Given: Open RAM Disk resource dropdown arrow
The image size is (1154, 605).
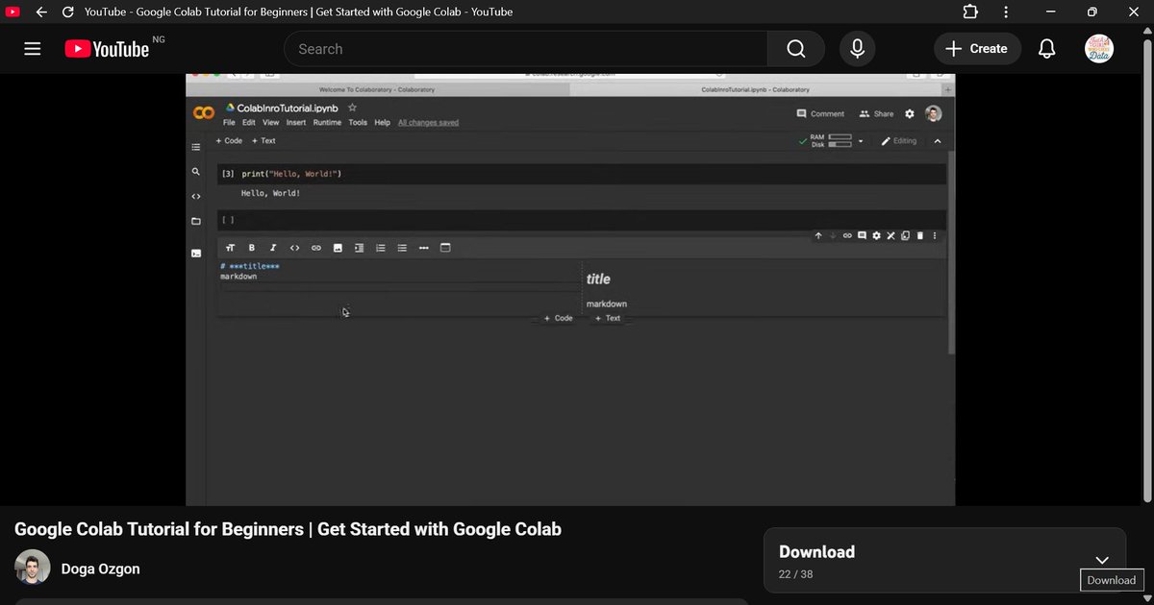Looking at the screenshot, I should (x=861, y=141).
